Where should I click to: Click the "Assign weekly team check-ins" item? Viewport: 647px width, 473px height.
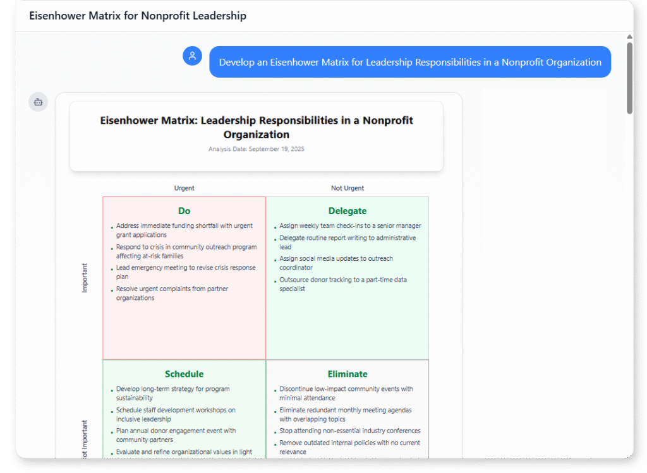point(350,225)
